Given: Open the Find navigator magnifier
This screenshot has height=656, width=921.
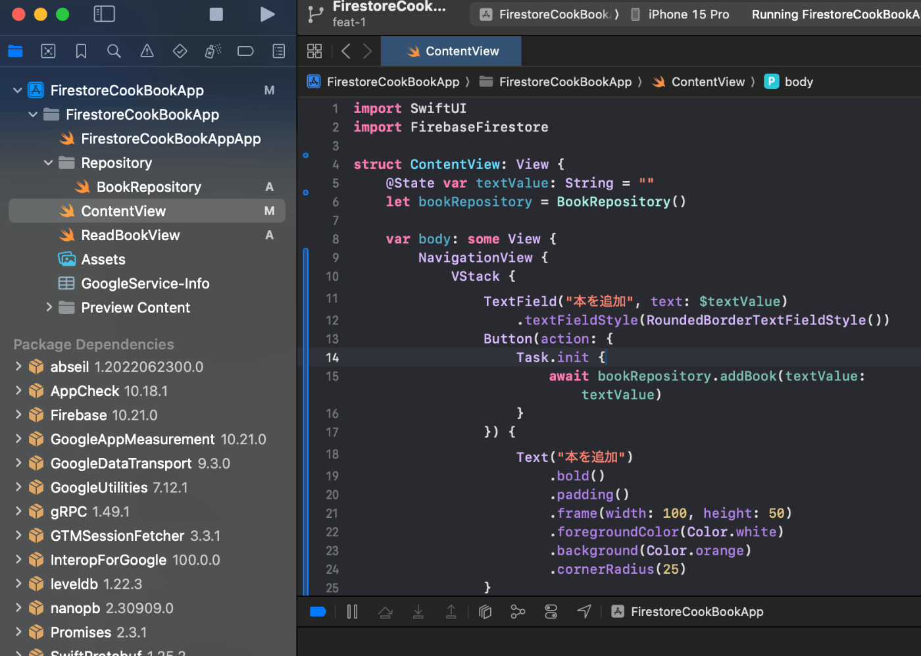Looking at the screenshot, I should coord(114,51).
